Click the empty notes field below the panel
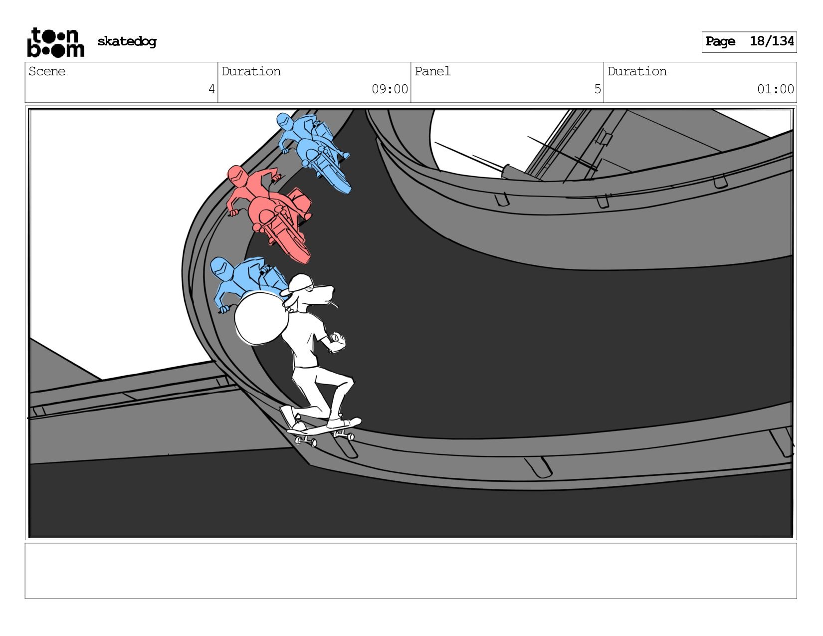This screenshot has height=636, width=823. coord(411,571)
